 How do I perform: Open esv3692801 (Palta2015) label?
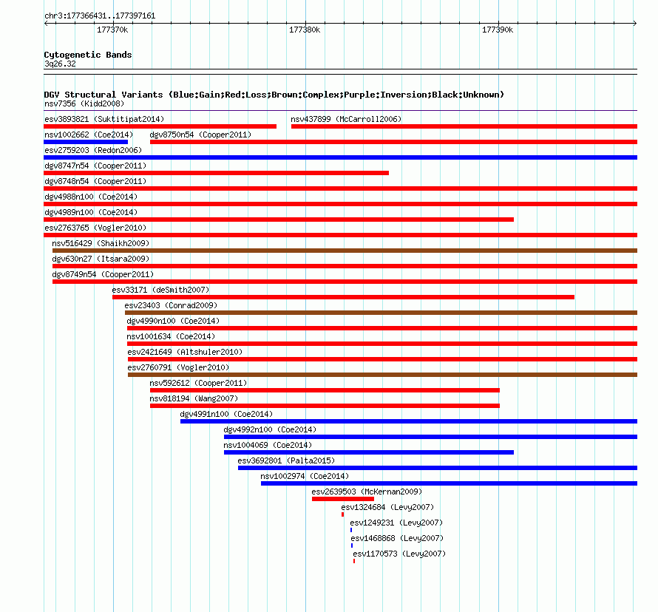(286, 460)
